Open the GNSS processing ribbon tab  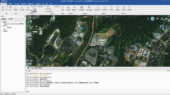coord(17,4)
